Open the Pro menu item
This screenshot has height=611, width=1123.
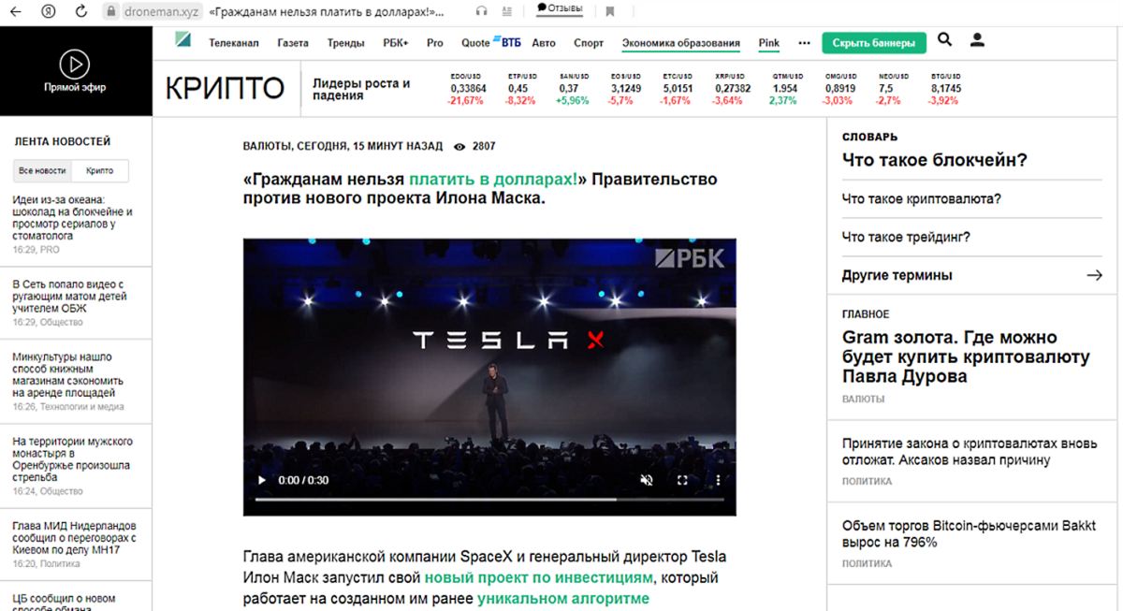tap(435, 43)
